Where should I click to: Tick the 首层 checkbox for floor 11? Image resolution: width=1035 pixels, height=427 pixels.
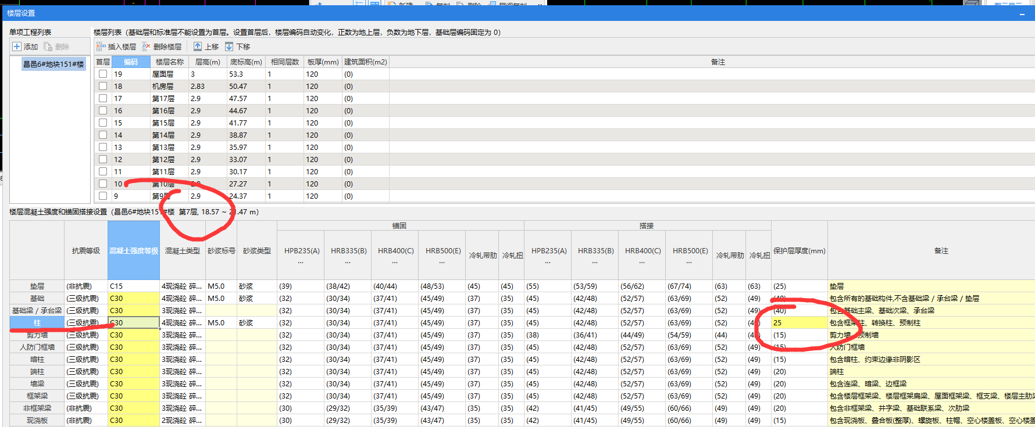(103, 171)
